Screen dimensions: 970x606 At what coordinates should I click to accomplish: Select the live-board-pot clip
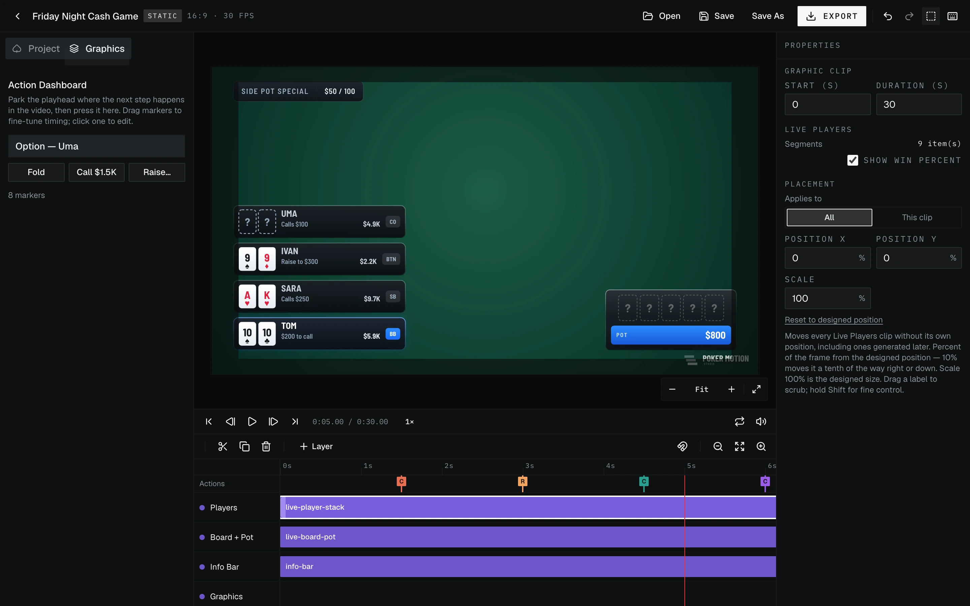pos(528,537)
